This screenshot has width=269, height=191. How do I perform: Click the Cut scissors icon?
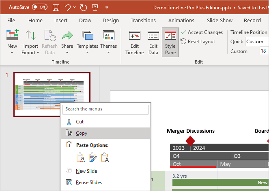[x=69, y=122]
